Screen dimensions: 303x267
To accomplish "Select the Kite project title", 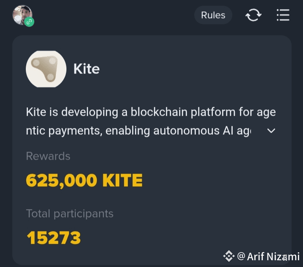I will [x=86, y=69].
